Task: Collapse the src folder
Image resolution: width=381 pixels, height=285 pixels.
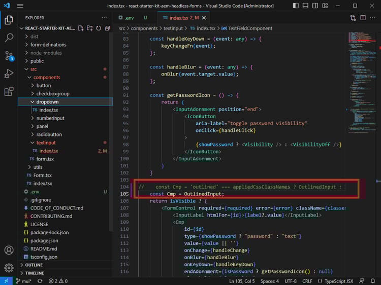Action: [33, 69]
